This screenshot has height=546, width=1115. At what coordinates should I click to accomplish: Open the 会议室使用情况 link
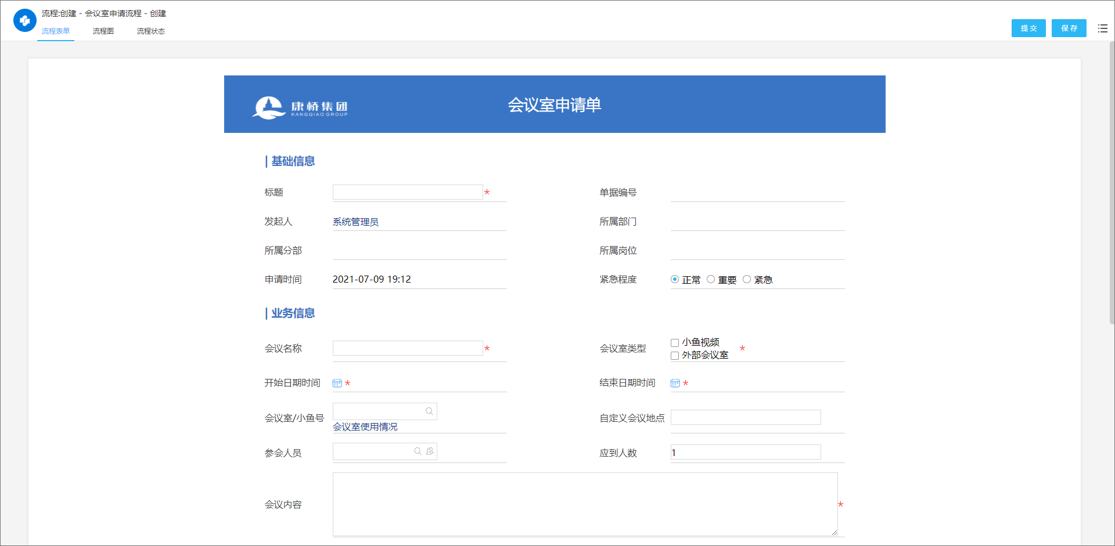click(365, 426)
